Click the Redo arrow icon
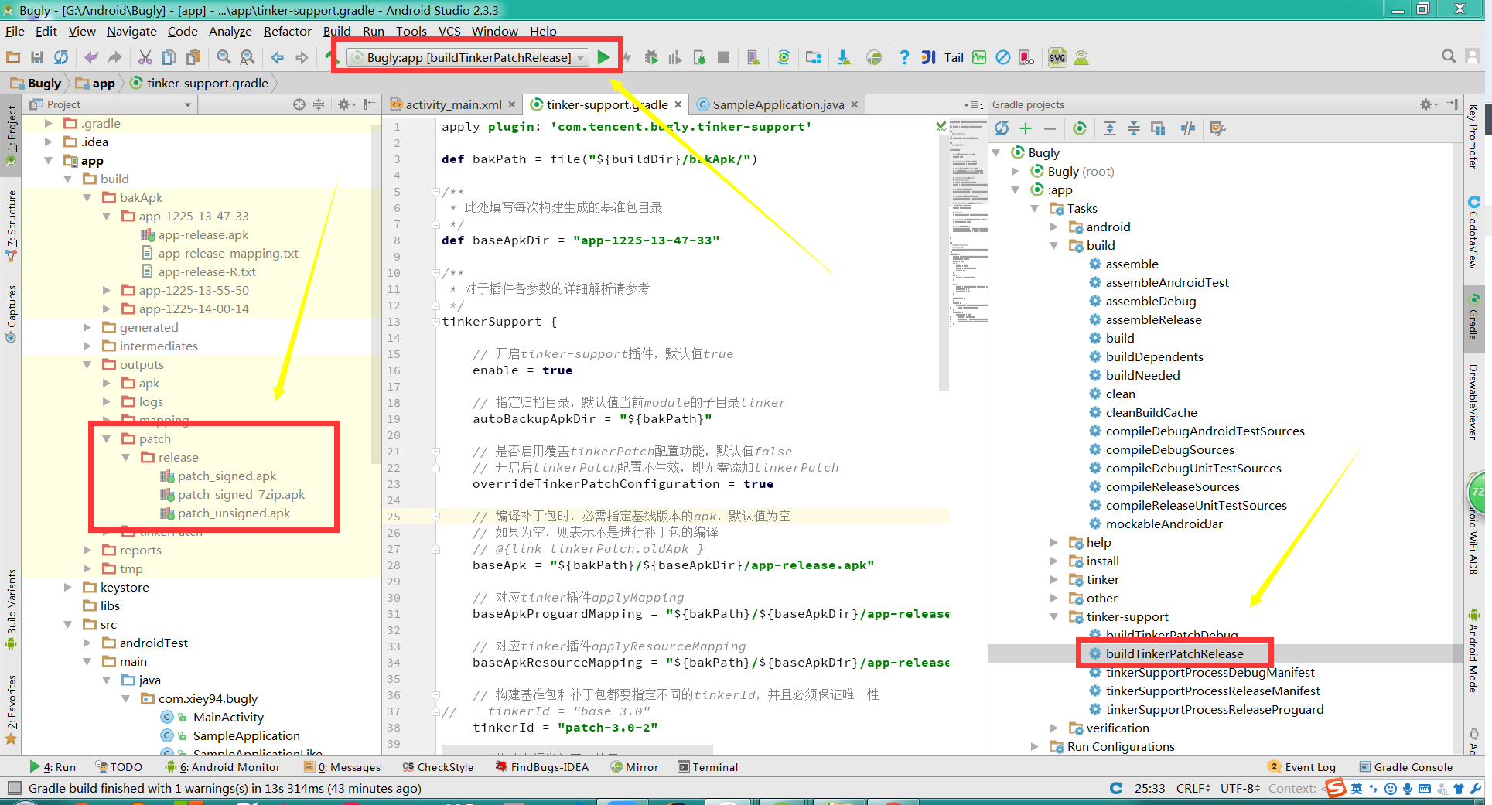Viewport: 1492px width, 805px height. point(114,57)
